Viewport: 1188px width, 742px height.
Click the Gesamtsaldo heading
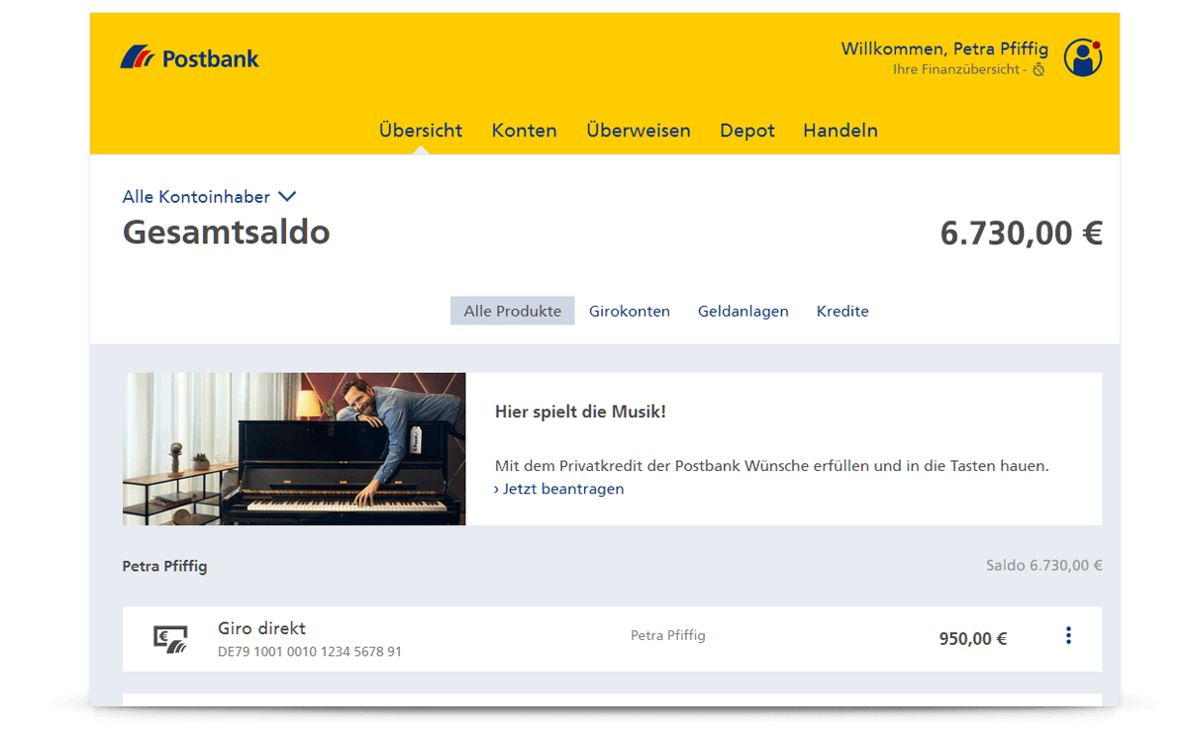[x=226, y=232]
